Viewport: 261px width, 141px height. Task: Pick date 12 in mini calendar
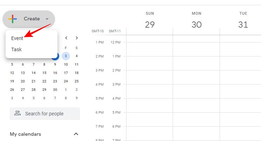tap(12, 73)
